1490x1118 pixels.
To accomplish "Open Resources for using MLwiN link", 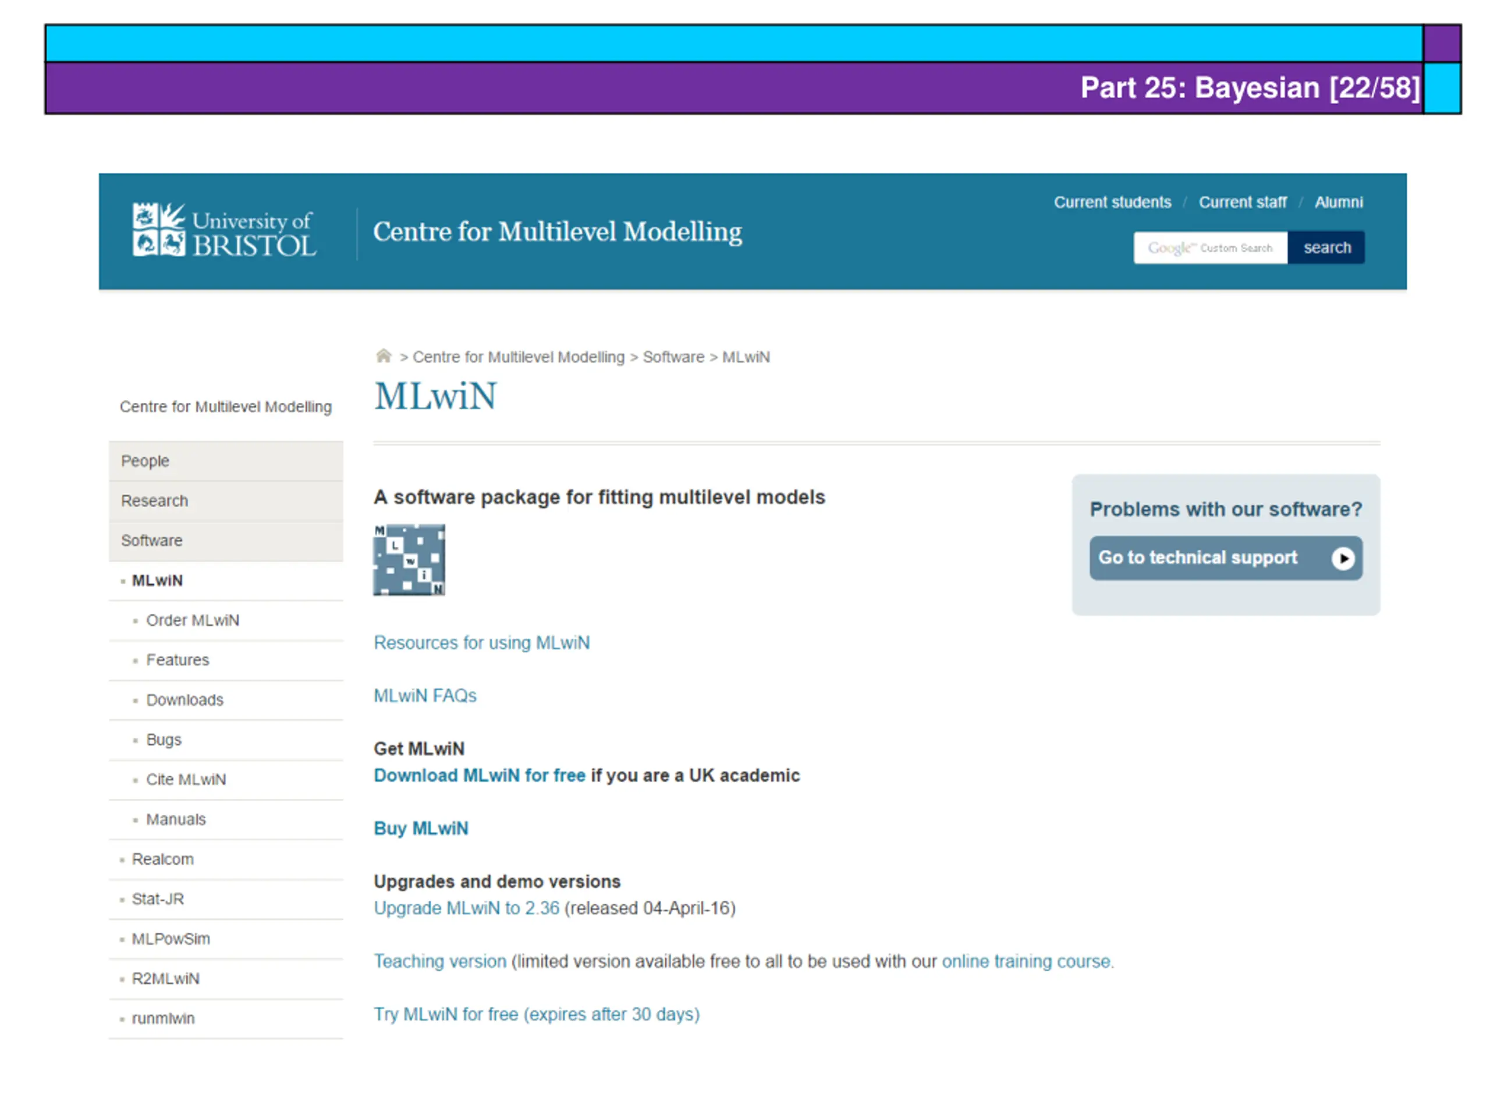I will pyautogui.click(x=481, y=643).
